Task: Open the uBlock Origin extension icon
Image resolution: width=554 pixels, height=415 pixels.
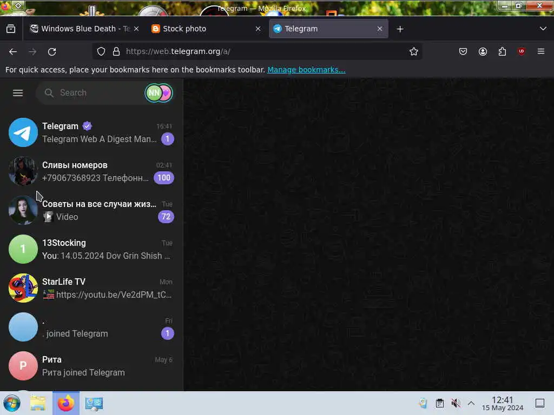Action: (522, 51)
